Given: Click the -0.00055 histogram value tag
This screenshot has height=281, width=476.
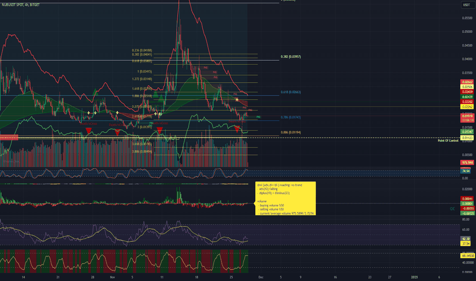Looking at the screenshot, I should tap(467, 208).
